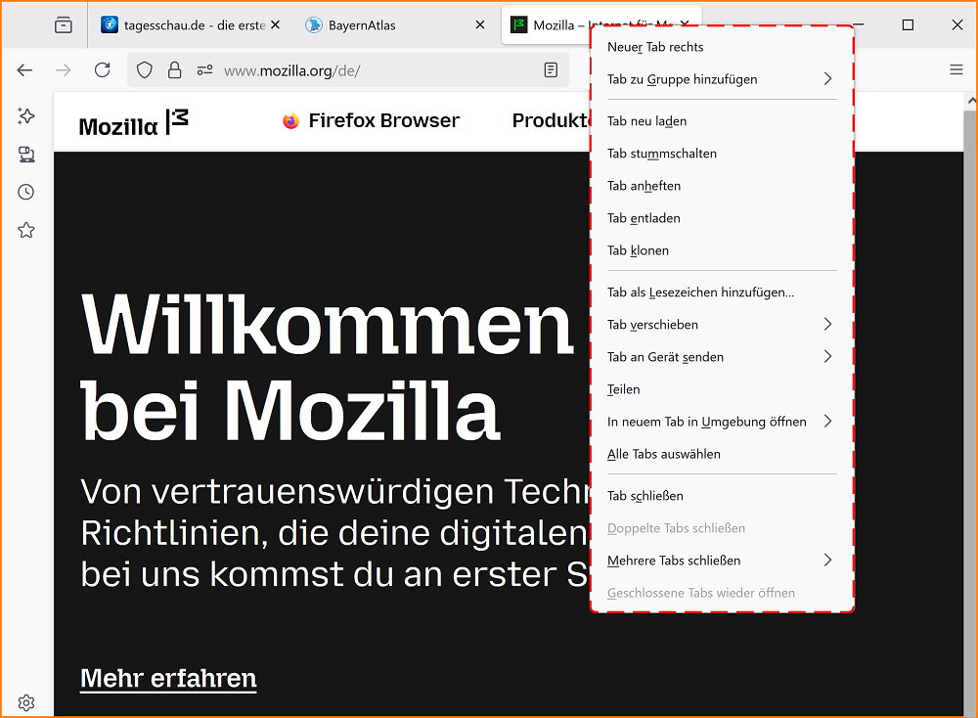Open synced tabs from the sidebar

25,154
